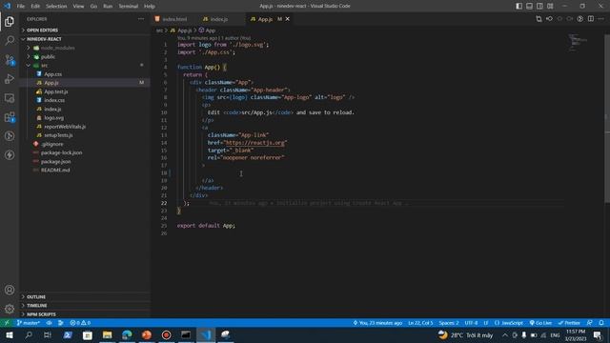Open the Windows Start menu

(9, 334)
